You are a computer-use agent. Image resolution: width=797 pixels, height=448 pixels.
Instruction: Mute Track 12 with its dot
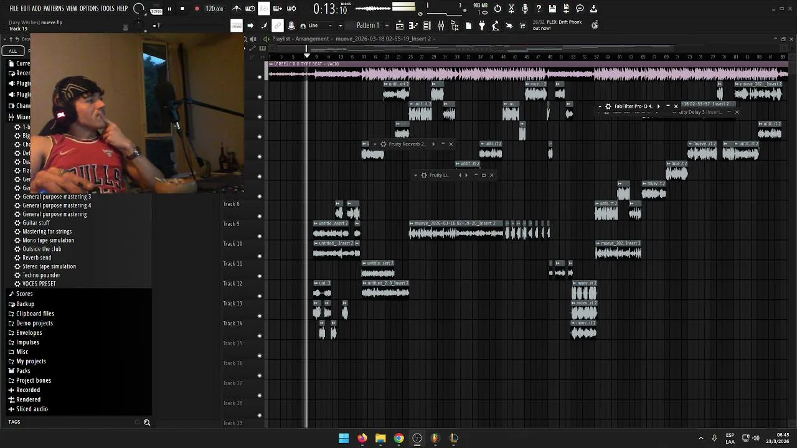[260, 296]
